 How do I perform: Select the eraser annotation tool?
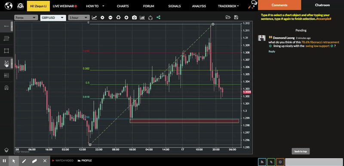(x=34, y=161)
